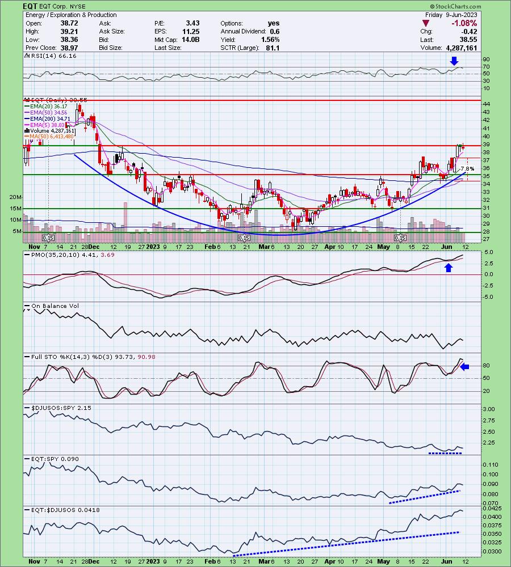Click the High value 39.21
511x567 pixels.
tap(69, 31)
